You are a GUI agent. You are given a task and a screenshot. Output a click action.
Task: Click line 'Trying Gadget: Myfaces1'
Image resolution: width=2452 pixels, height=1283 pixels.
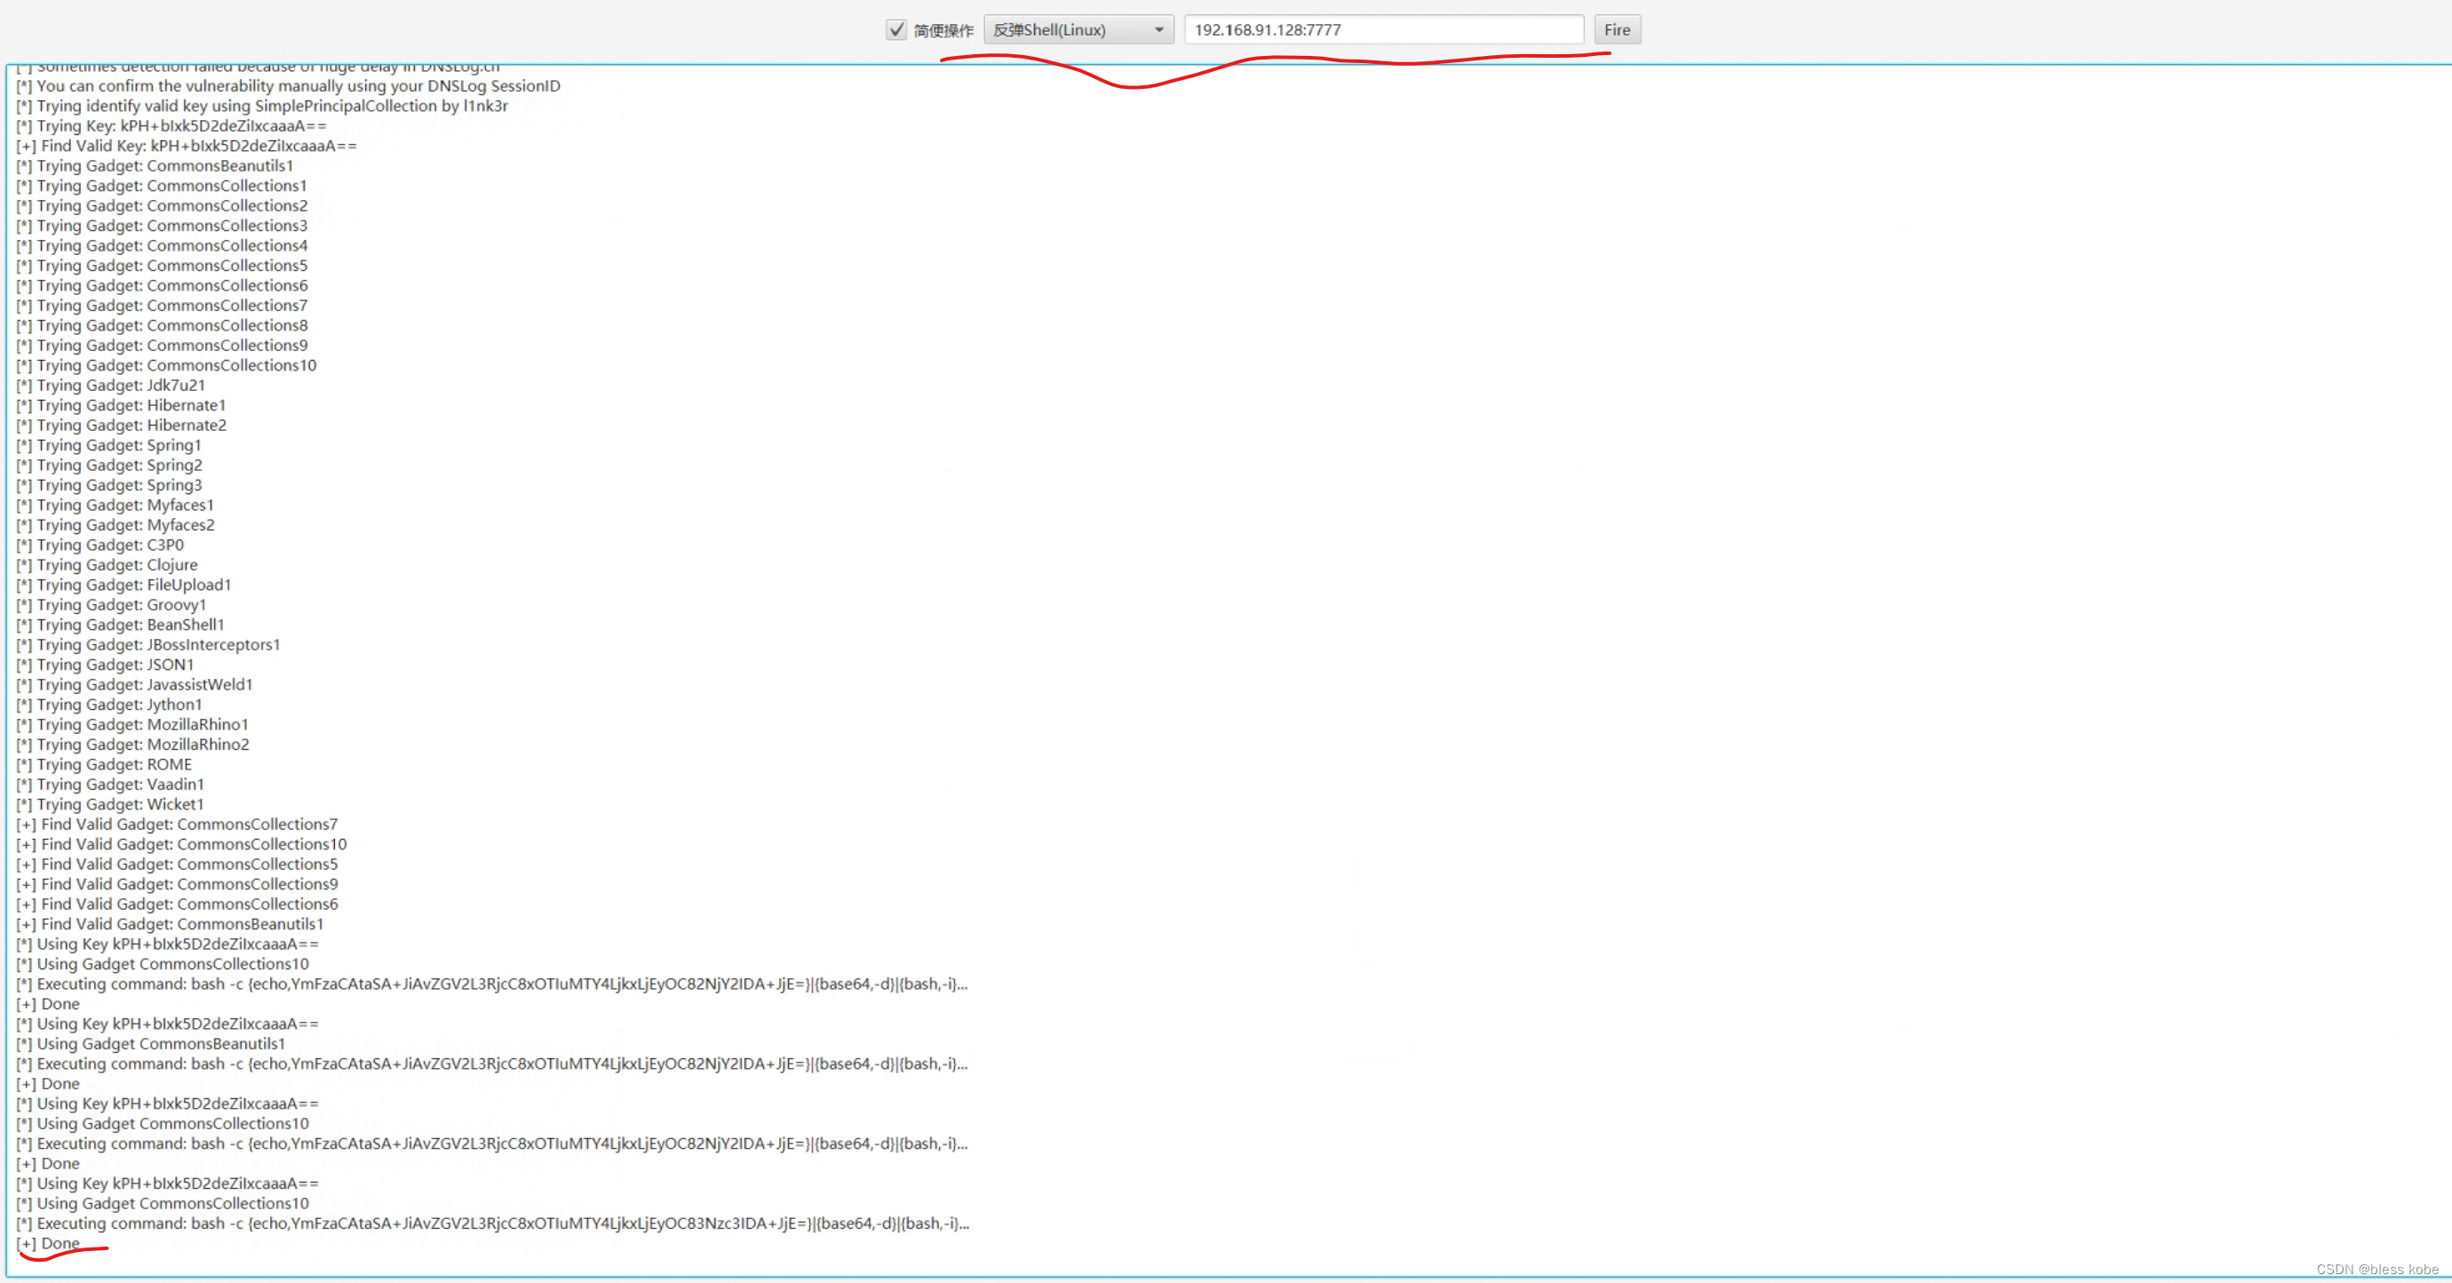click(x=115, y=506)
